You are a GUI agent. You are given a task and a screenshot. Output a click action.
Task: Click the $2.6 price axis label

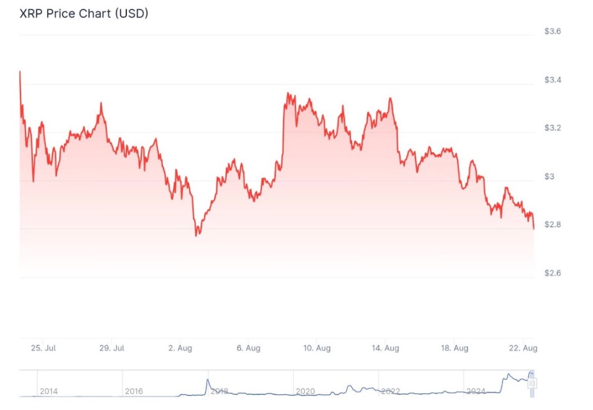point(553,273)
